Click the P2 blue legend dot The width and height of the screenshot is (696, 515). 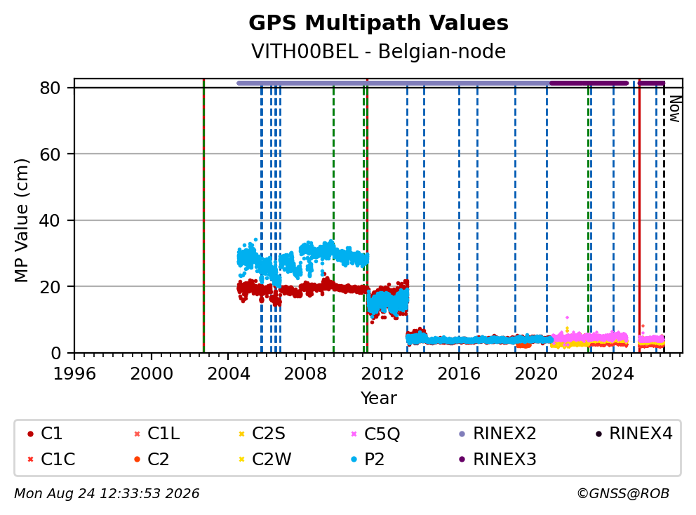tap(354, 459)
